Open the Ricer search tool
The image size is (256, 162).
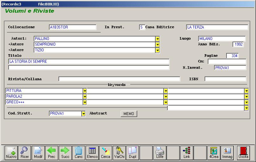25,153
